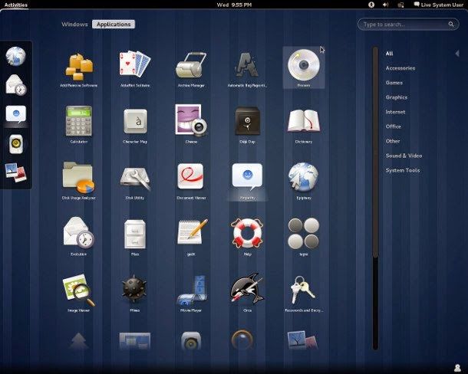Launch gedit text editor
Screen dimensions: 468x374
(191, 237)
